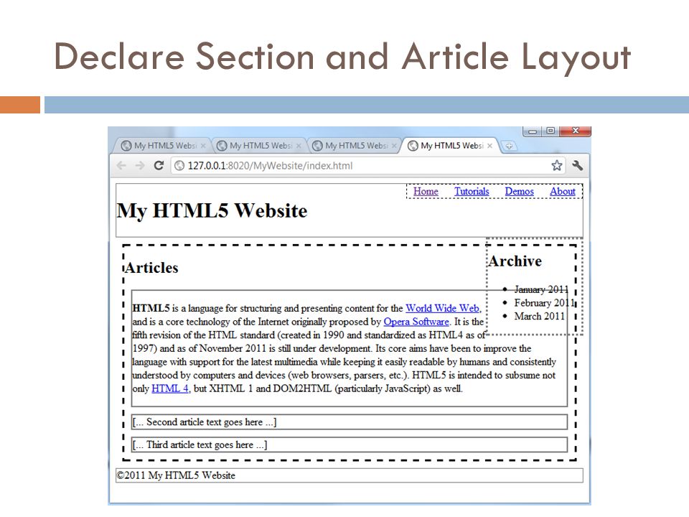The image size is (689, 517).
Task: Close the first browser tab
Action: [203, 146]
